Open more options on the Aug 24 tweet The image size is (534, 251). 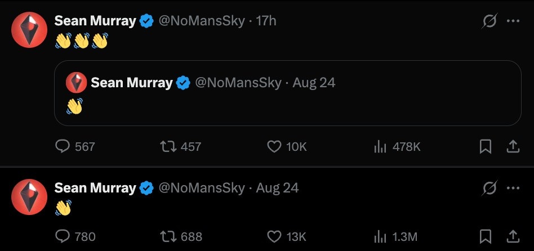point(513,188)
